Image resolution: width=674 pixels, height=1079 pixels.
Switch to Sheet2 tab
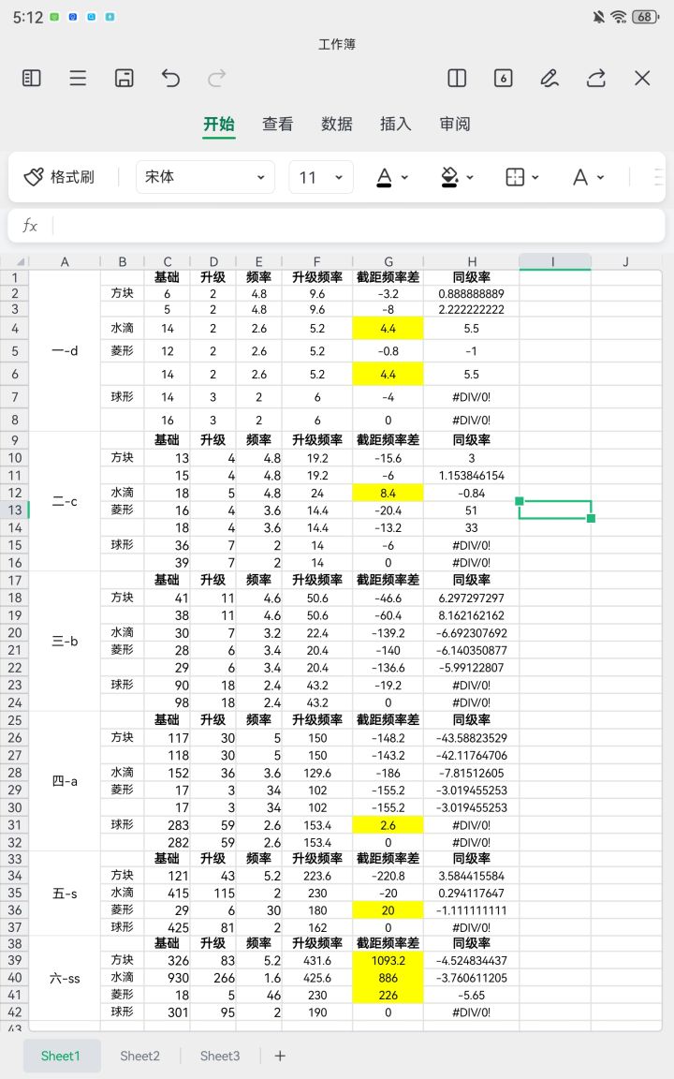pos(139,1056)
